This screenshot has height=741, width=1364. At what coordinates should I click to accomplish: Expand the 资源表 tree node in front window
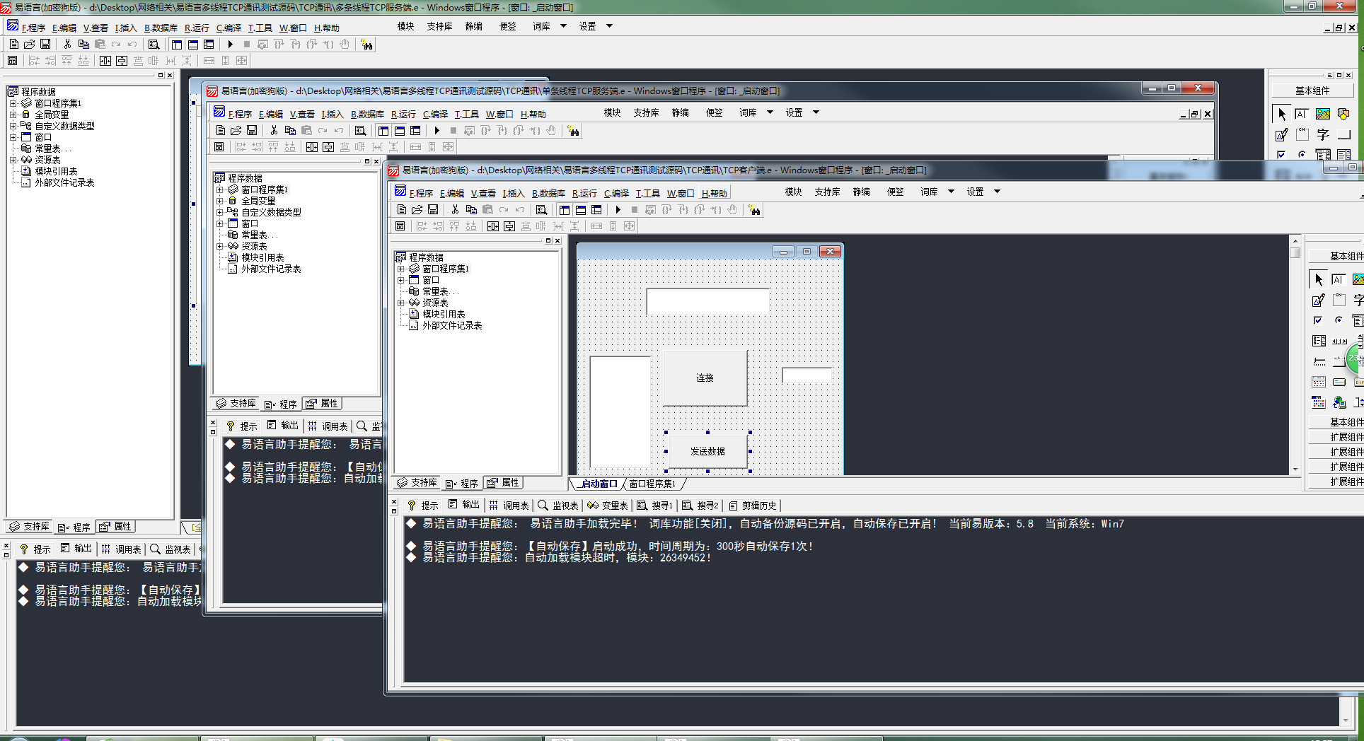[x=401, y=303]
